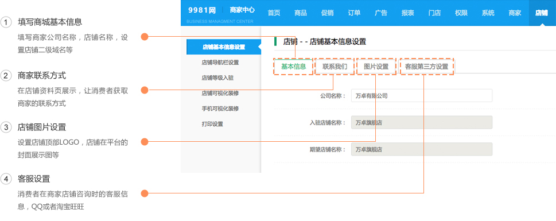556x221 pixels.
Task: Click the 商家联系方式 heading text
Action: point(42,76)
